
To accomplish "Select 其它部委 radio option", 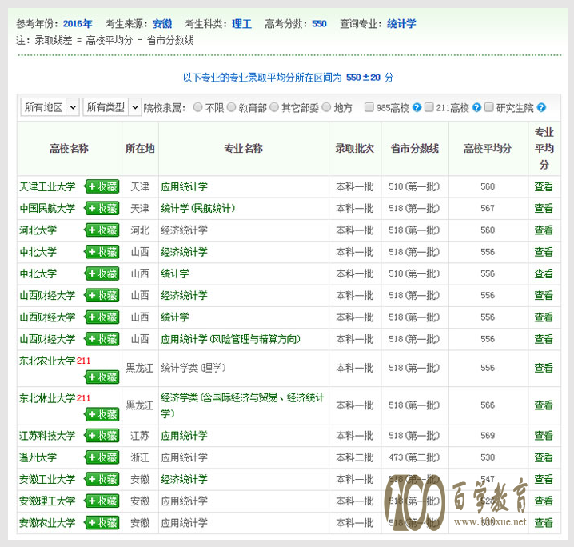I will (274, 107).
